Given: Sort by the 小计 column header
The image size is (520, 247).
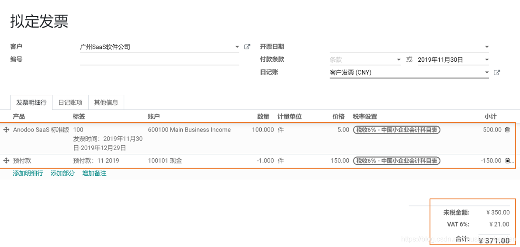Looking at the screenshot, I should pyautogui.click(x=490, y=117).
